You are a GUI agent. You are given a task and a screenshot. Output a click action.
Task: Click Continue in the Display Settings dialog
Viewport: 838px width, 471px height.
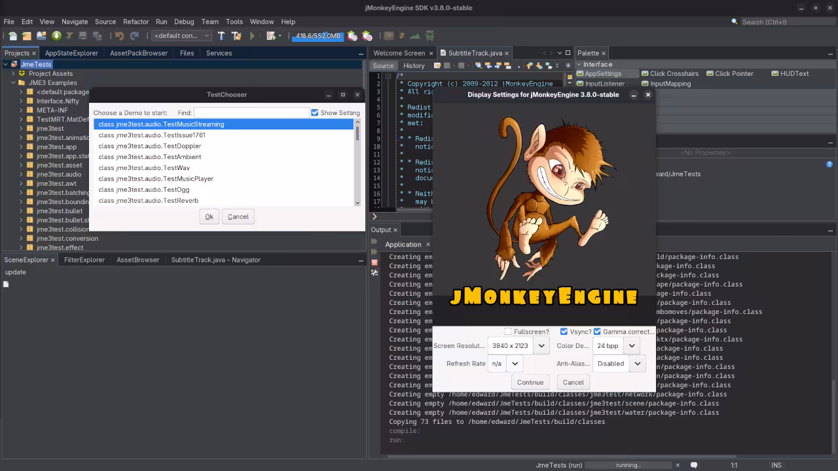tap(530, 382)
